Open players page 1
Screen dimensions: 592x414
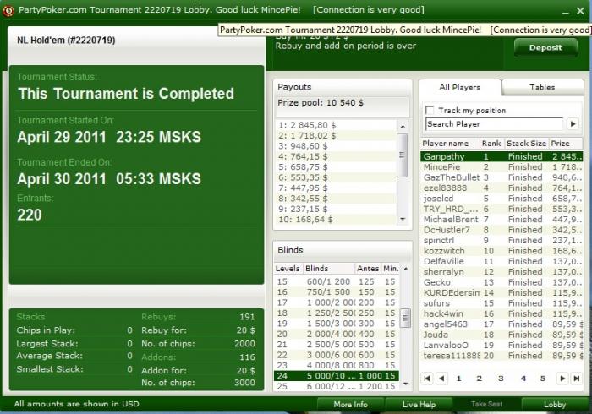pos(458,379)
